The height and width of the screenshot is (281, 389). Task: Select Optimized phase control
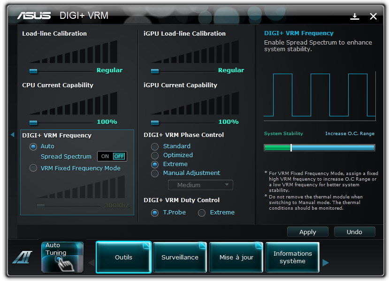[x=155, y=155]
